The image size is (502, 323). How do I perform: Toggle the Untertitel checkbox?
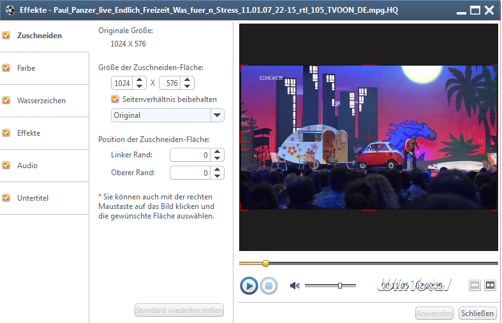click(6, 197)
